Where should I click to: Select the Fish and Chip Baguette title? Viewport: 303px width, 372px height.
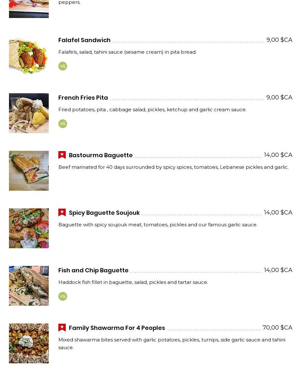[x=93, y=270]
